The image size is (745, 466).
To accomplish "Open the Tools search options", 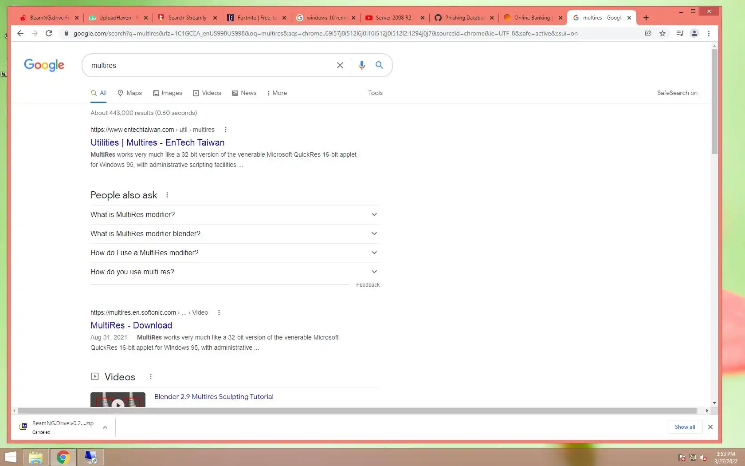I will pos(375,93).
